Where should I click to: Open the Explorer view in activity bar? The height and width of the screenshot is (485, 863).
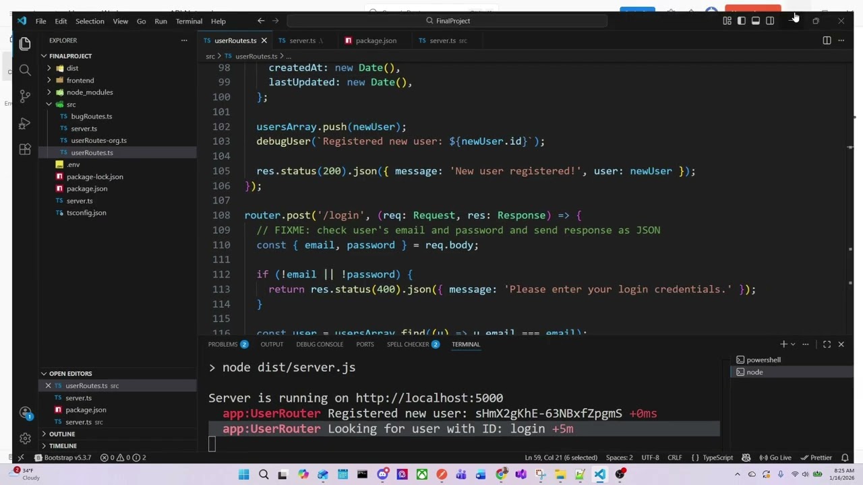click(25, 44)
